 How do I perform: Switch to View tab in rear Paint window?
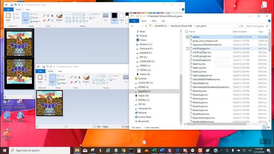pos(28,9)
